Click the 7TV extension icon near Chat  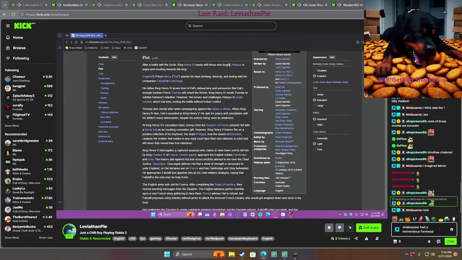coord(438,242)
